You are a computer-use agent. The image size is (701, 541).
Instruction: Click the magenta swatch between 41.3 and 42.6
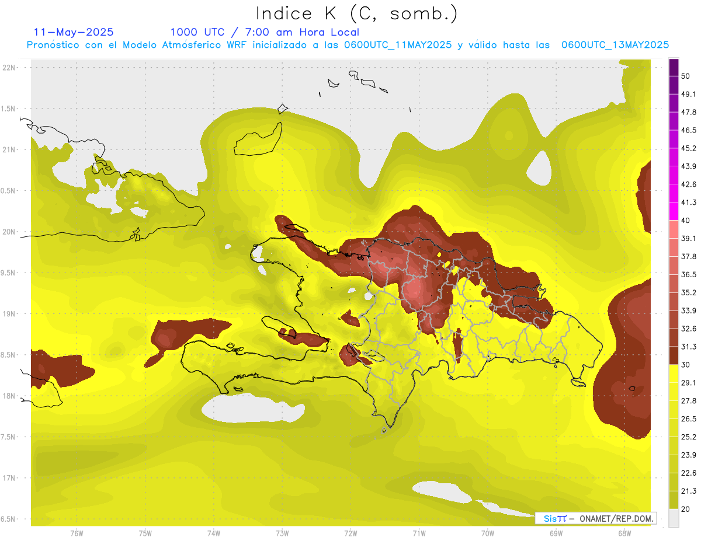[674, 194]
